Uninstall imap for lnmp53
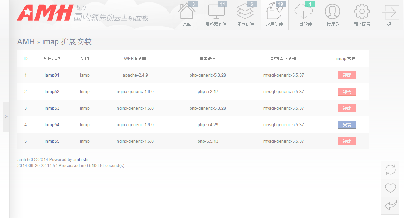The height and width of the screenshot is (218, 404). [x=347, y=108]
